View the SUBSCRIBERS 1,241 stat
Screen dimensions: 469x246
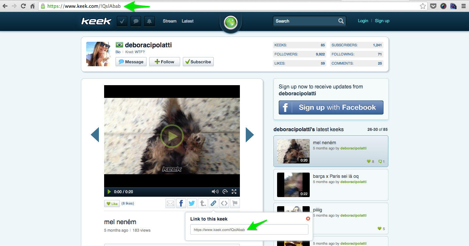[x=357, y=45]
